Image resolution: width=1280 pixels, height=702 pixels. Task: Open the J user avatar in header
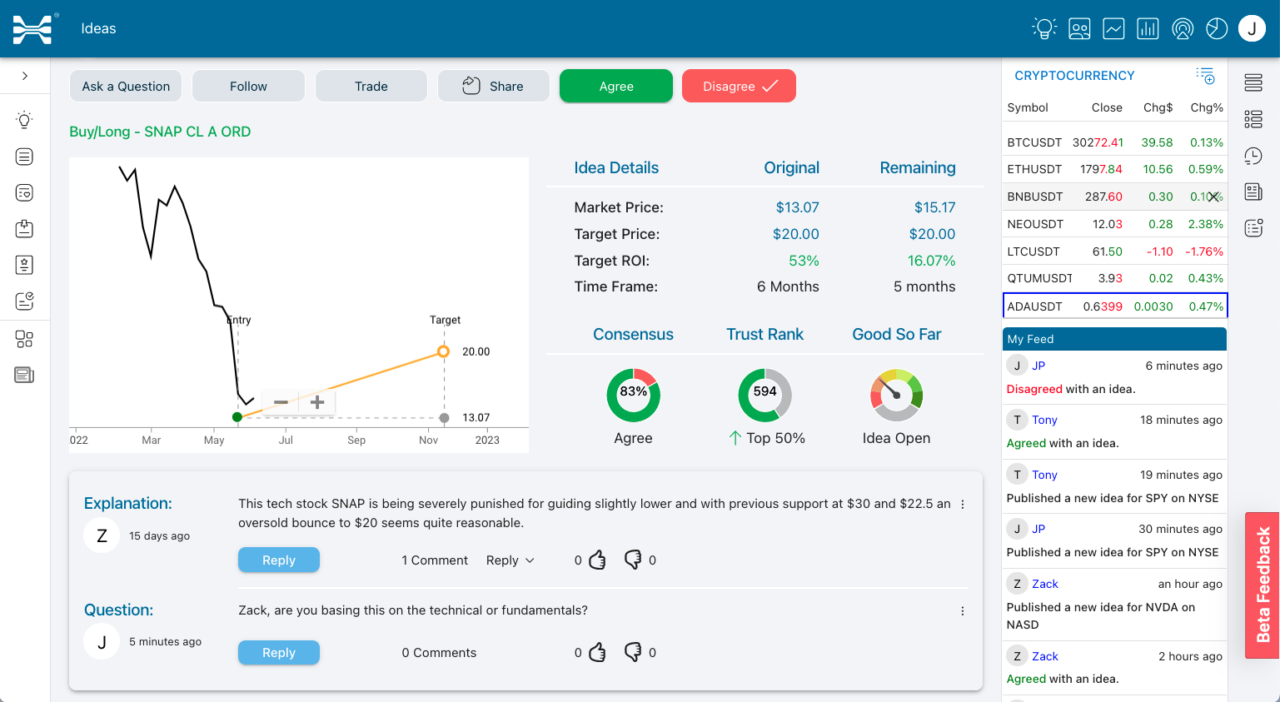1252,28
